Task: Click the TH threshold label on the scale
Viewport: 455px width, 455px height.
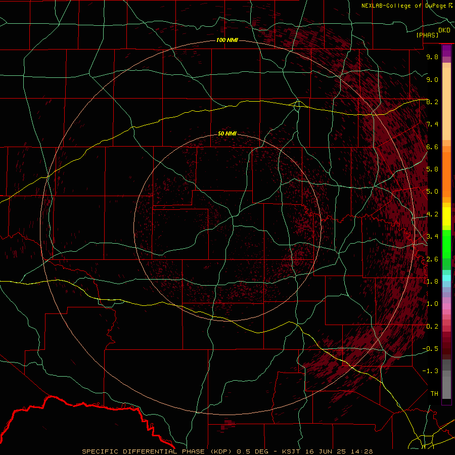Action: (x=434, y=394)
